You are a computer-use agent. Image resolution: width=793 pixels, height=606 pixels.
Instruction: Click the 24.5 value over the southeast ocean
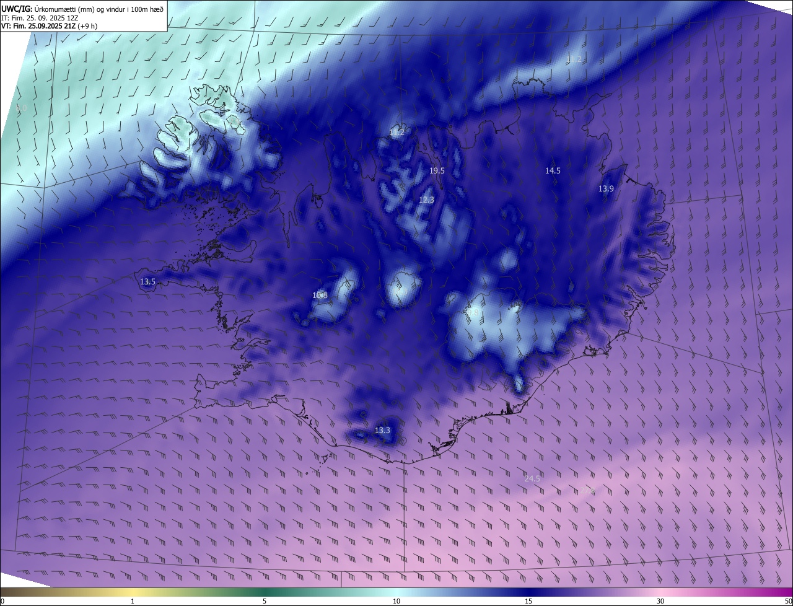pyautogui.click(x=532, y=478)
